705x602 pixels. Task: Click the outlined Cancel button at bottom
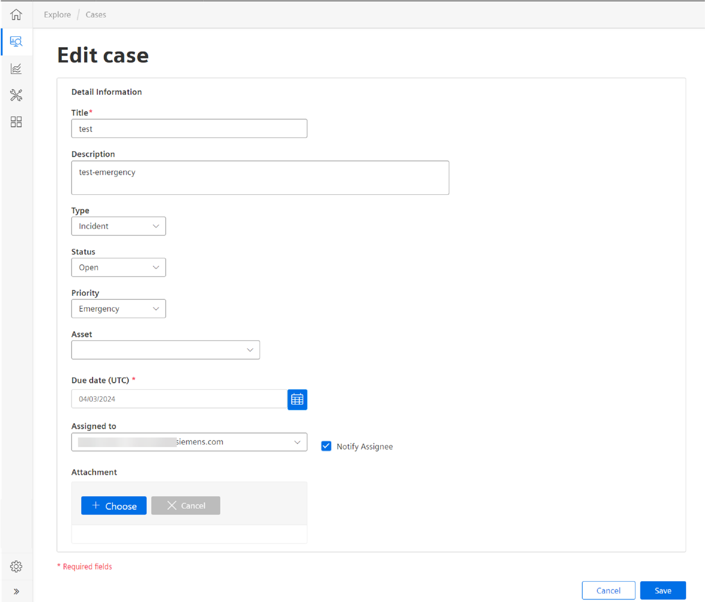pos(609,591)
